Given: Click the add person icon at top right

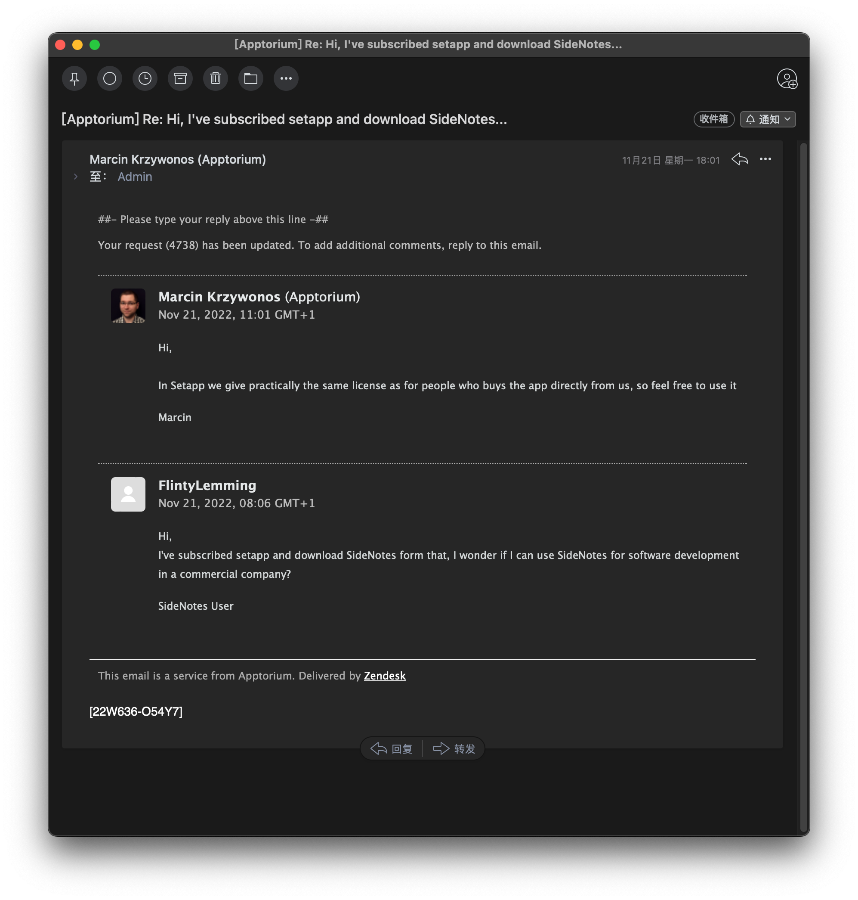Looking at the screenshot, I should 787,79.
